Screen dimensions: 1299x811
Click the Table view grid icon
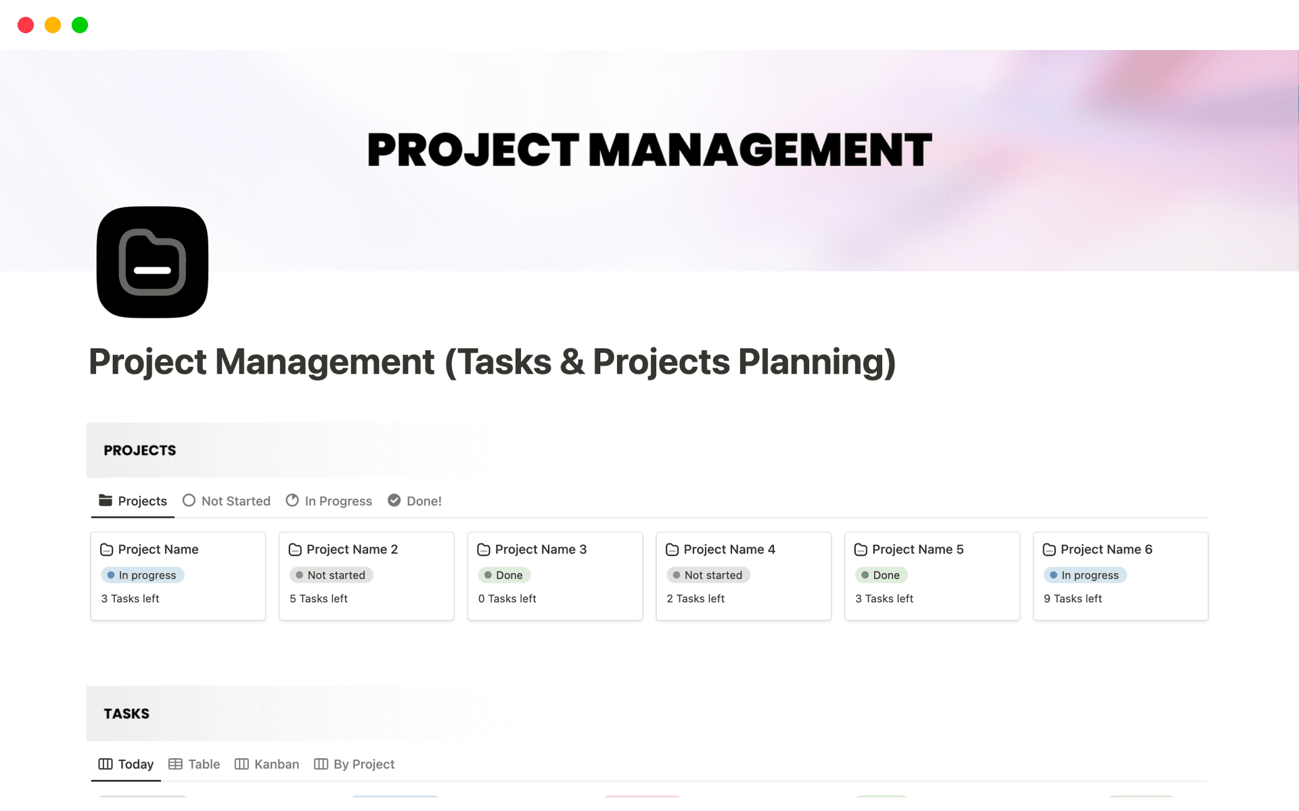[x=176, y=764]
